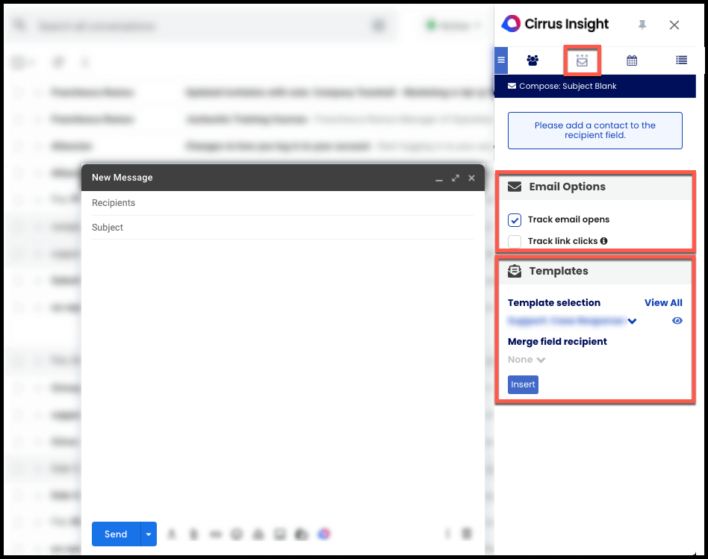Viewport: 708px width, 559px height.
Task: Click the Insert button under Templates
Action: [523, 384]
